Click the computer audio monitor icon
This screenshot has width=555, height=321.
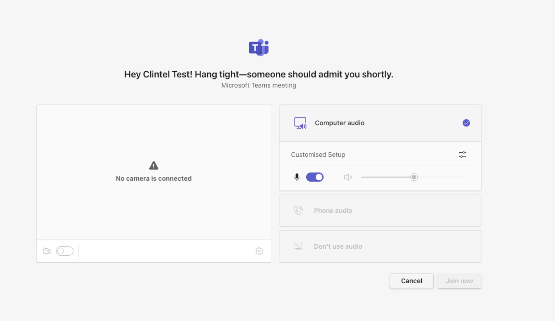click(300, 123)
